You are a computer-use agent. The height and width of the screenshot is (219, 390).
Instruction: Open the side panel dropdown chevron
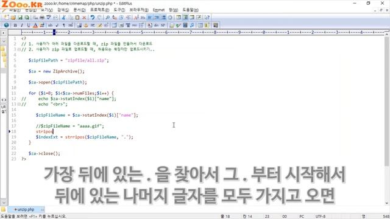pos(4,41)
